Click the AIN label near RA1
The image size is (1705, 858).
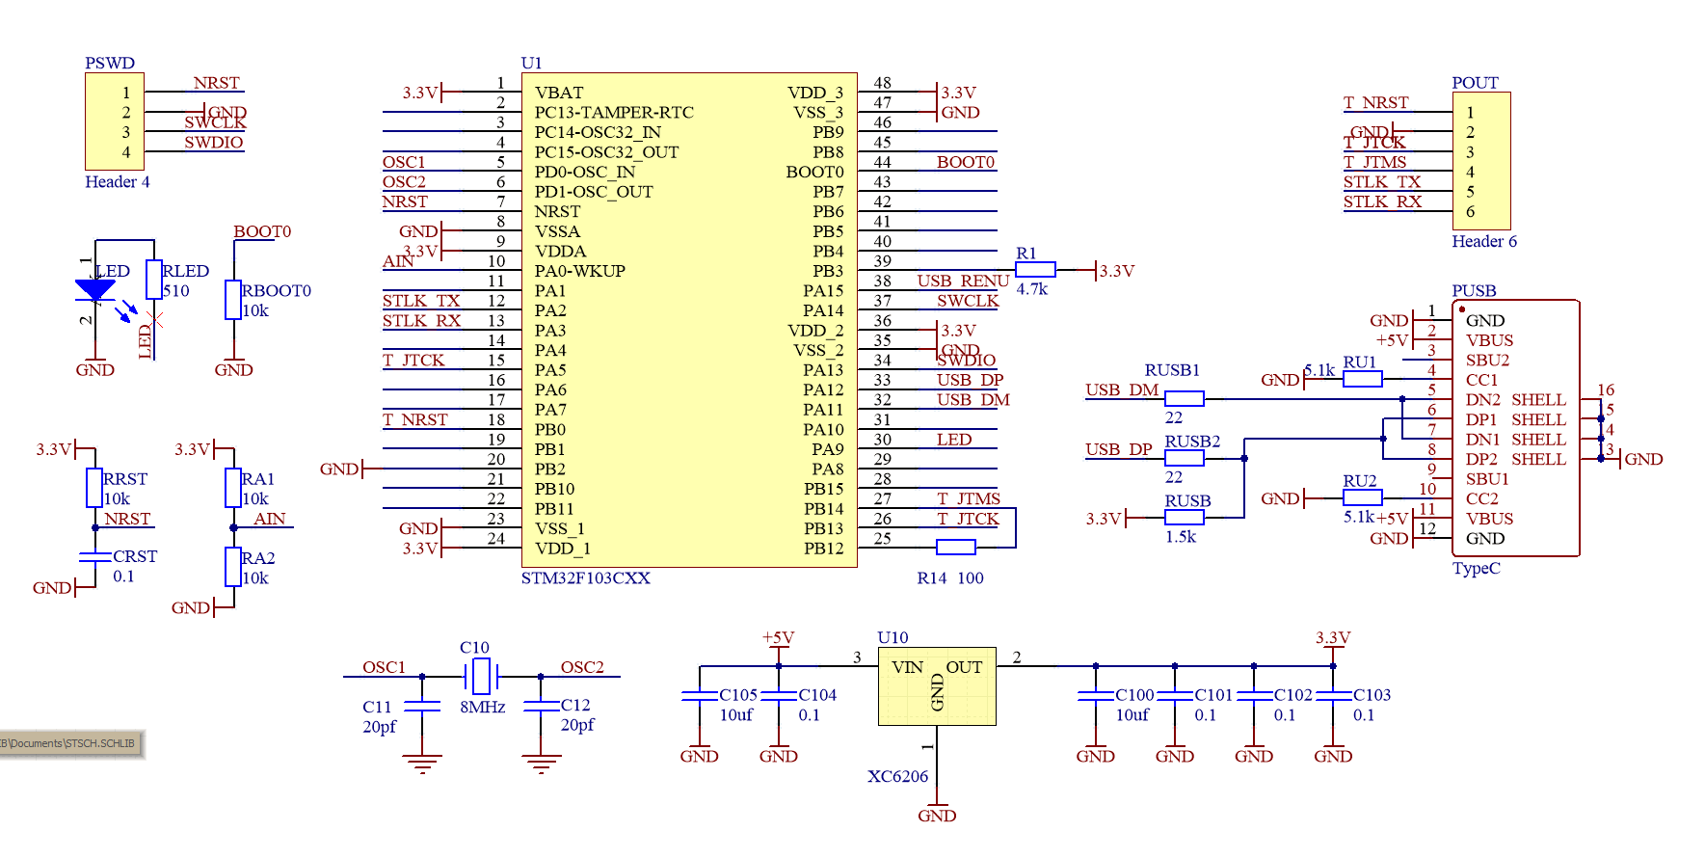pyautogui.click(x=269, y=519)
